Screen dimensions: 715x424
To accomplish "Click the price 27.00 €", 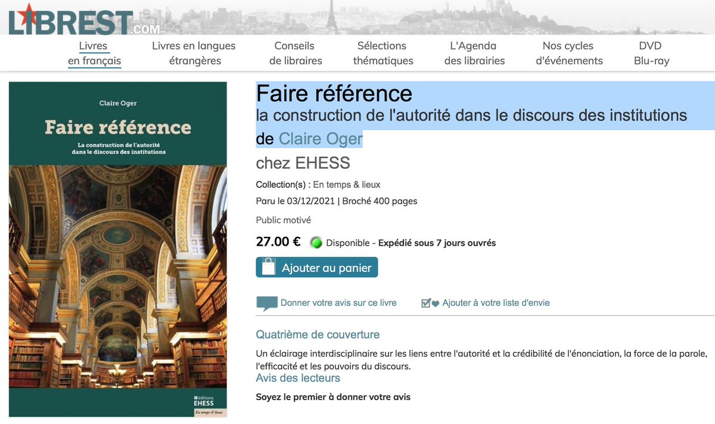I will [x=278, y=242].
